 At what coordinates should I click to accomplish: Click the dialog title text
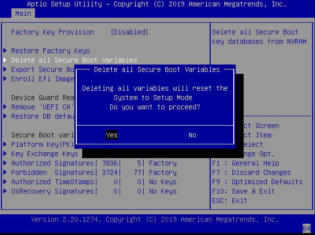tap(157, 69)
